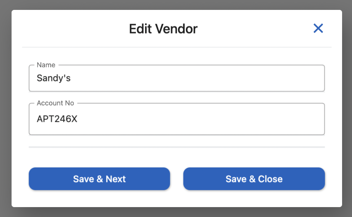
Task: Close the Edit Vendor dialog
Action: (x=318, y=28)
